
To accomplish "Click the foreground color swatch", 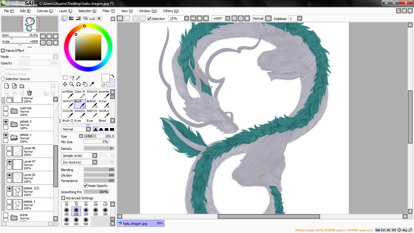I will point(105,78).
